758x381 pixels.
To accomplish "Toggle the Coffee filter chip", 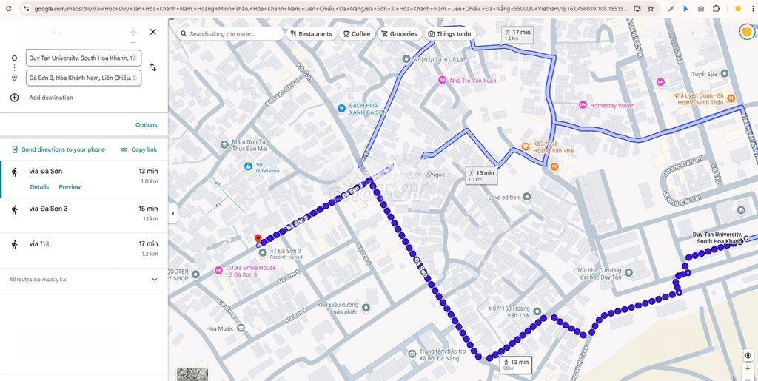I will click(356, 34).
